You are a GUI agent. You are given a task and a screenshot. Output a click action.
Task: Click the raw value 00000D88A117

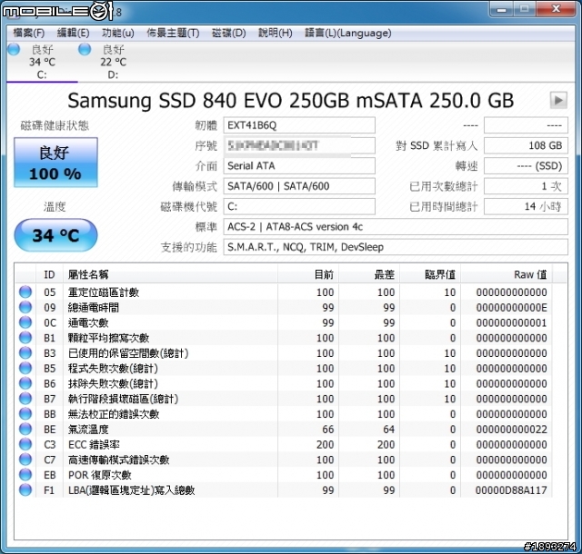[x=511, y=490]
